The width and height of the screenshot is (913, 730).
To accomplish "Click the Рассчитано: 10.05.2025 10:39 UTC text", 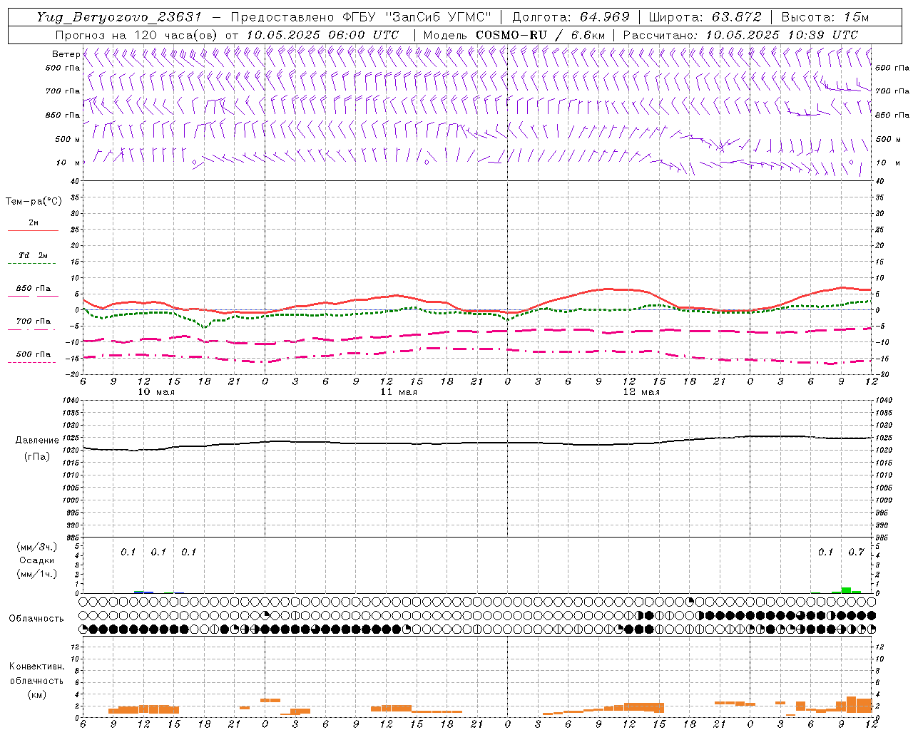I will click(x=740, y=35).
